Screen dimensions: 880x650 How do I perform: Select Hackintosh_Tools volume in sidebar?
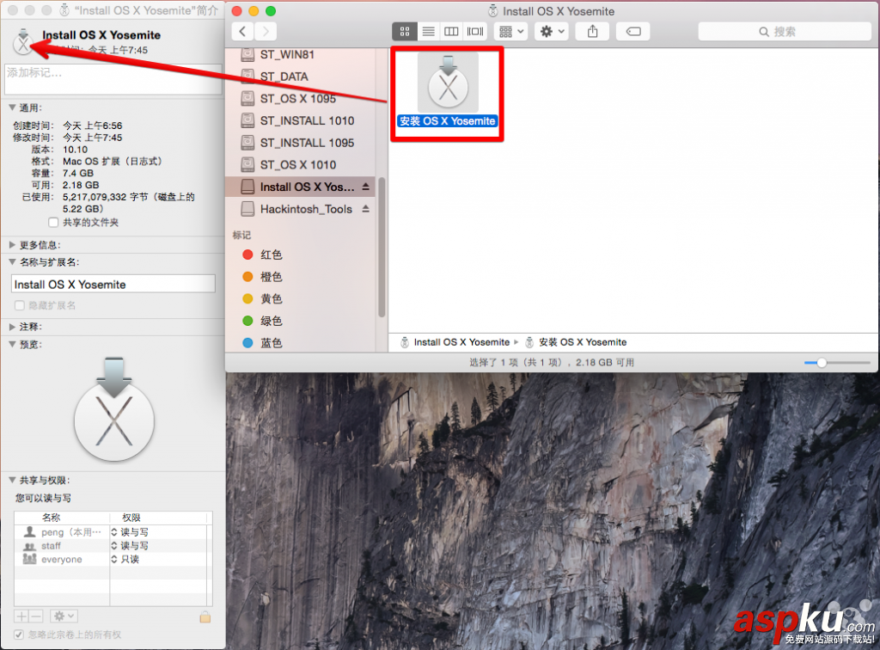(x=300, y=209)
